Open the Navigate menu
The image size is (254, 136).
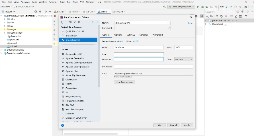coord(25,2)
